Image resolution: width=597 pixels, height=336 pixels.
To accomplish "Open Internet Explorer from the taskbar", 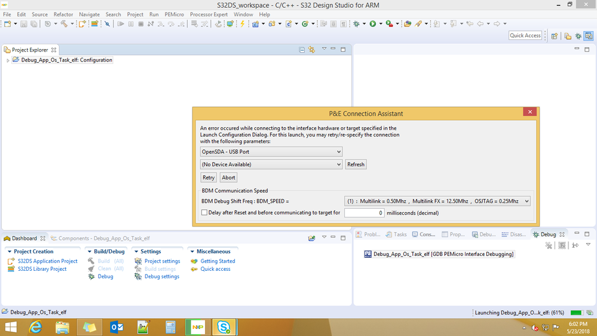I will [35, 327].
